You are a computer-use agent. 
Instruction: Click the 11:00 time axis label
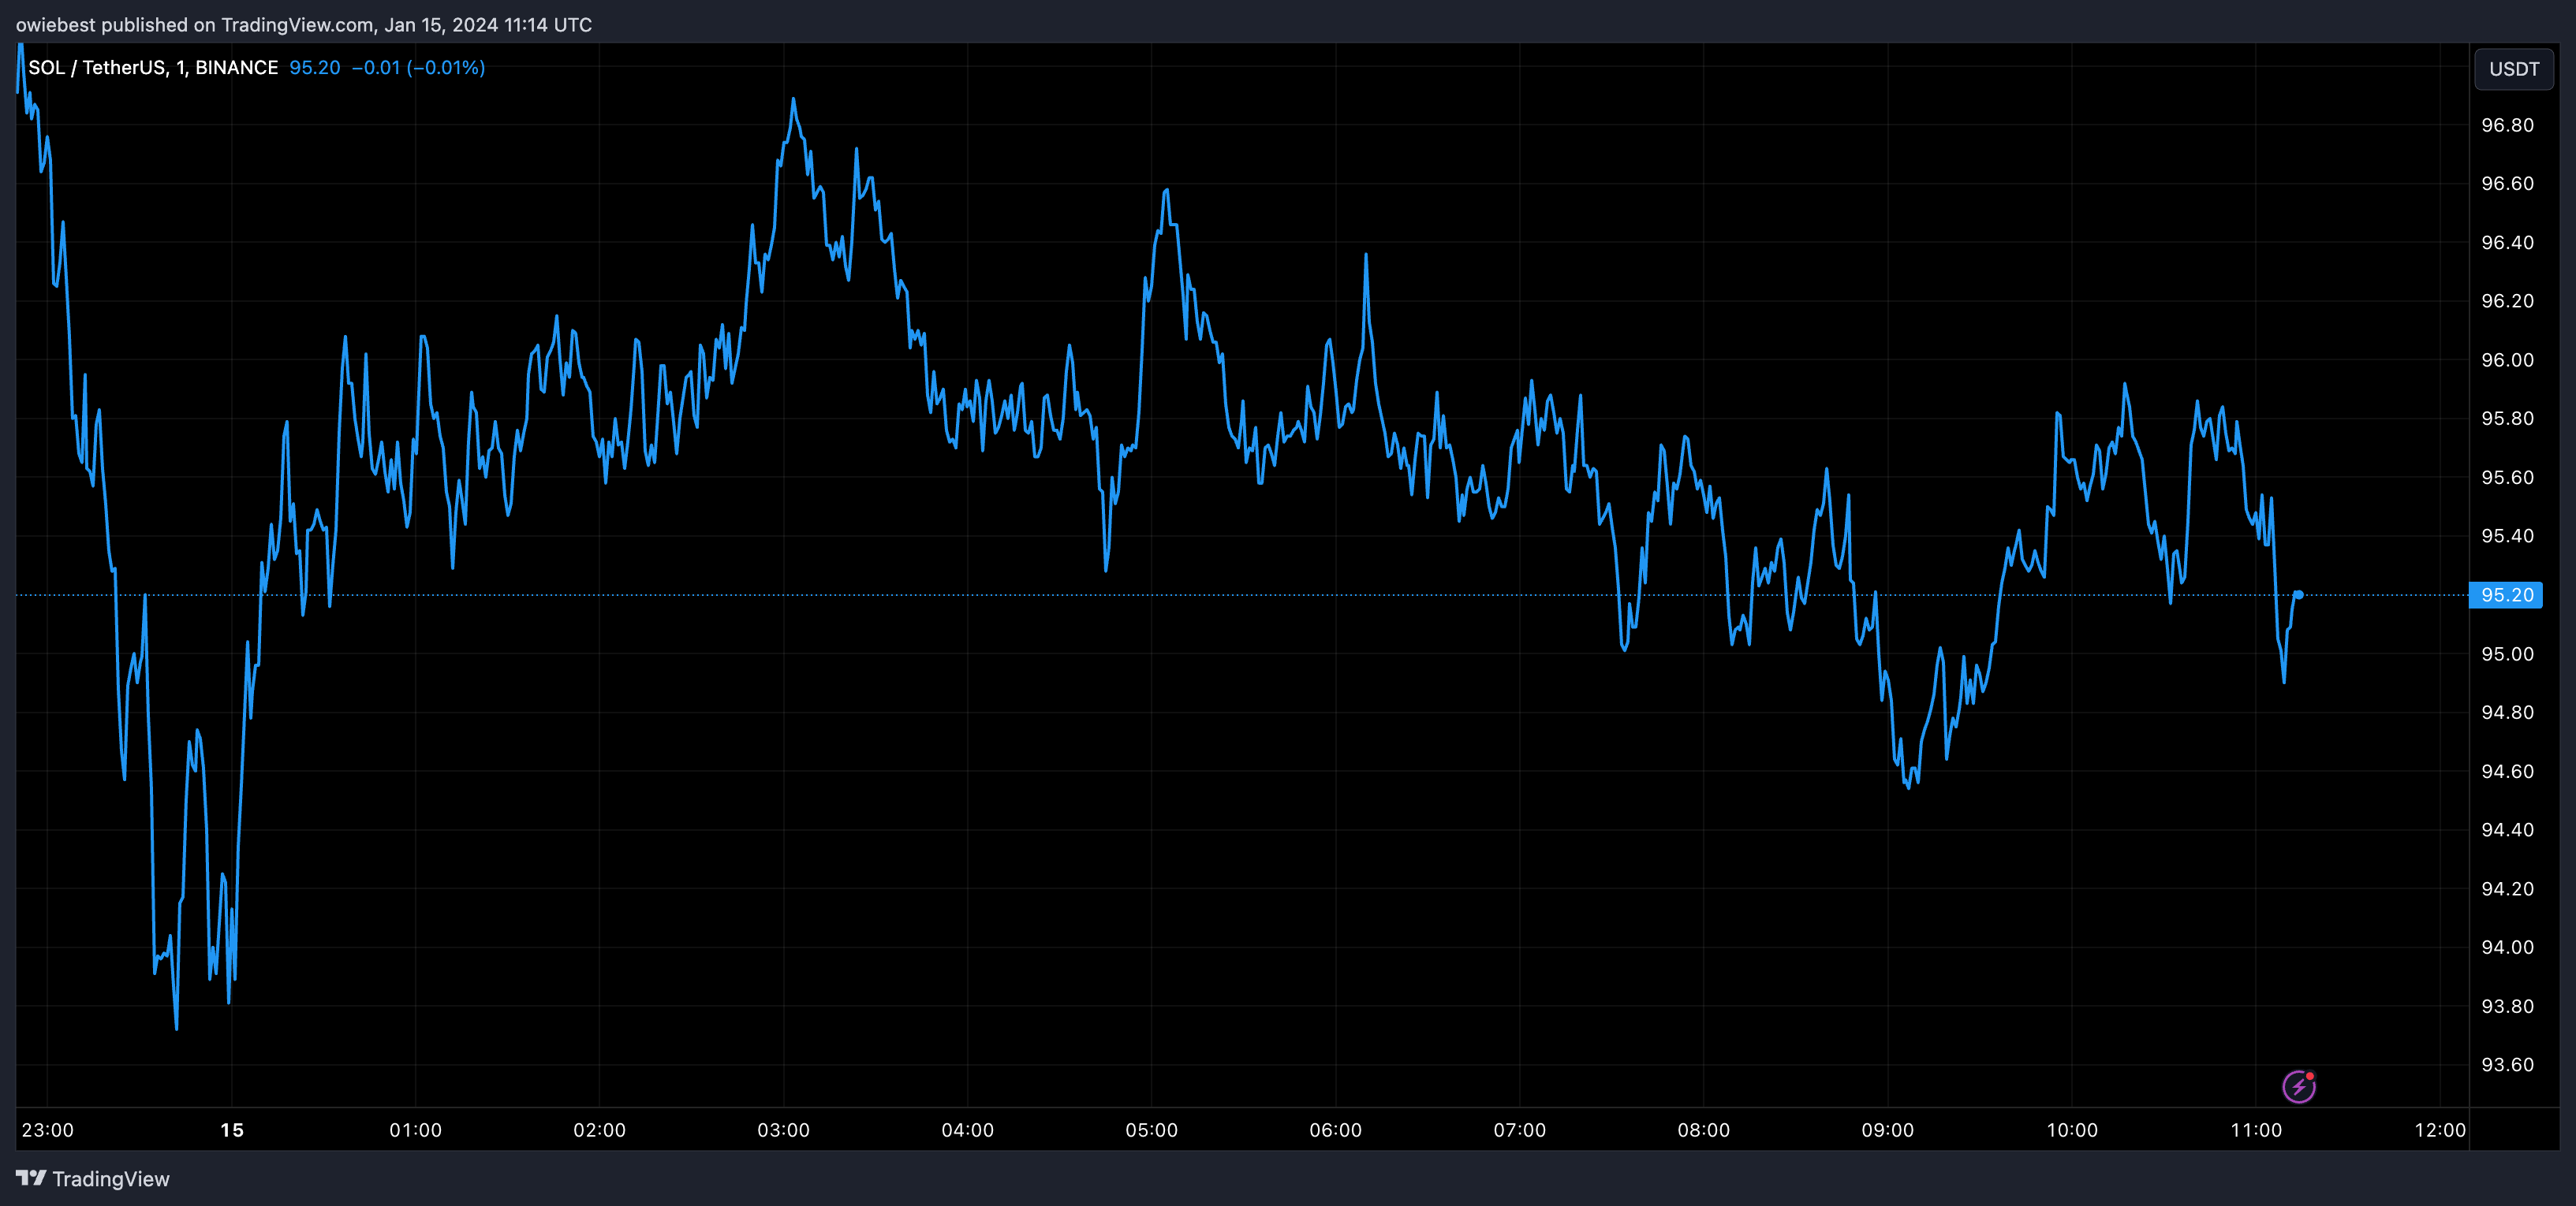(2257, 1130)
